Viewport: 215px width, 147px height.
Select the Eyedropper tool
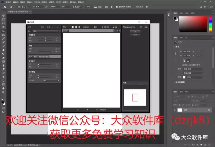(x=3, y=38)
